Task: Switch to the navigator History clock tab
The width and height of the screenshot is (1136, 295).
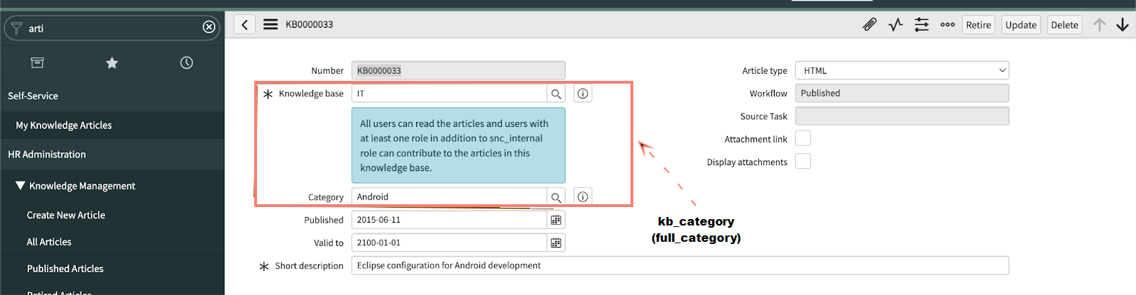Action: click(x=187, y=63)
